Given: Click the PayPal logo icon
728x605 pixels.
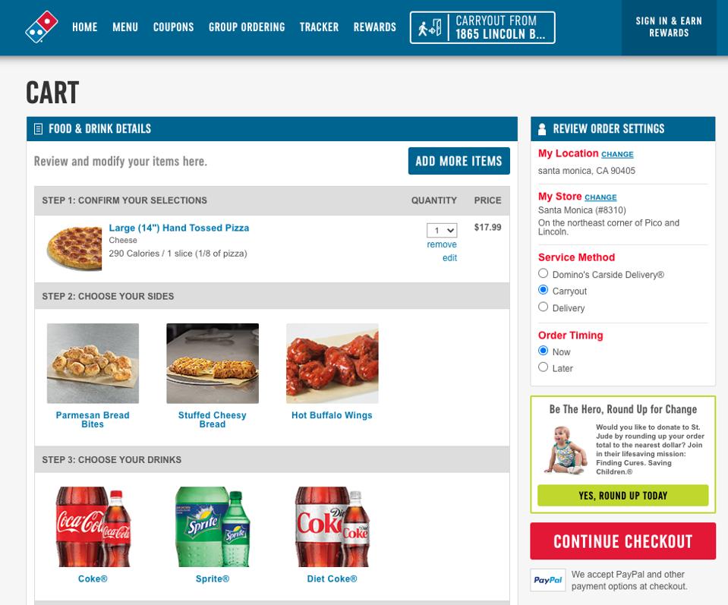Looking at the screenshot, I should click(x=548, y=580).
